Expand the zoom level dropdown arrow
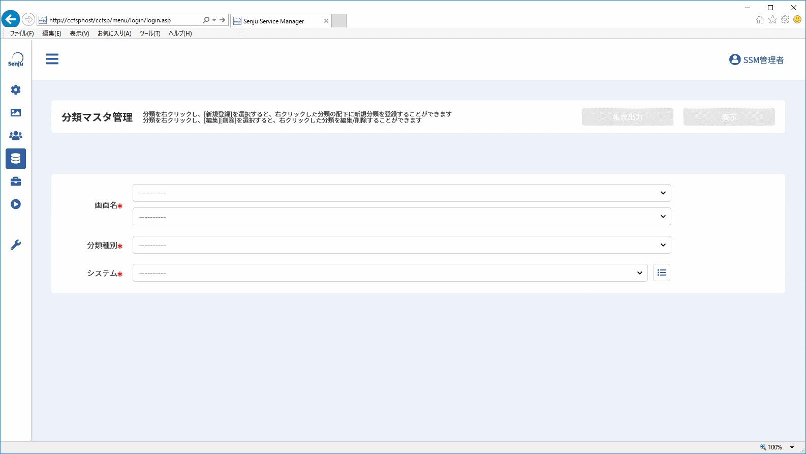 click(x=792, y=447)
